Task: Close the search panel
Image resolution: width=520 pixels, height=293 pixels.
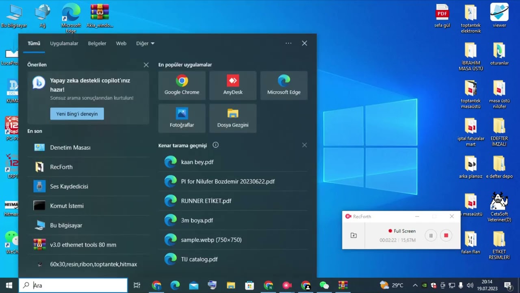Action: (304, 43)
